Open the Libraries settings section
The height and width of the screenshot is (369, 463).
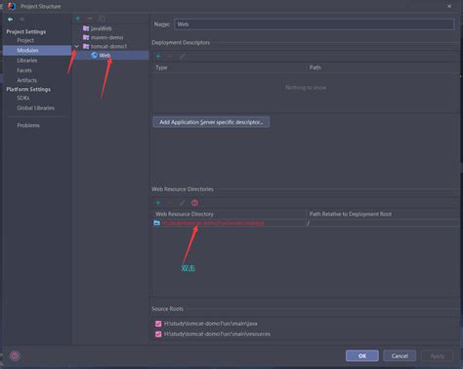(x=27, y=61)
